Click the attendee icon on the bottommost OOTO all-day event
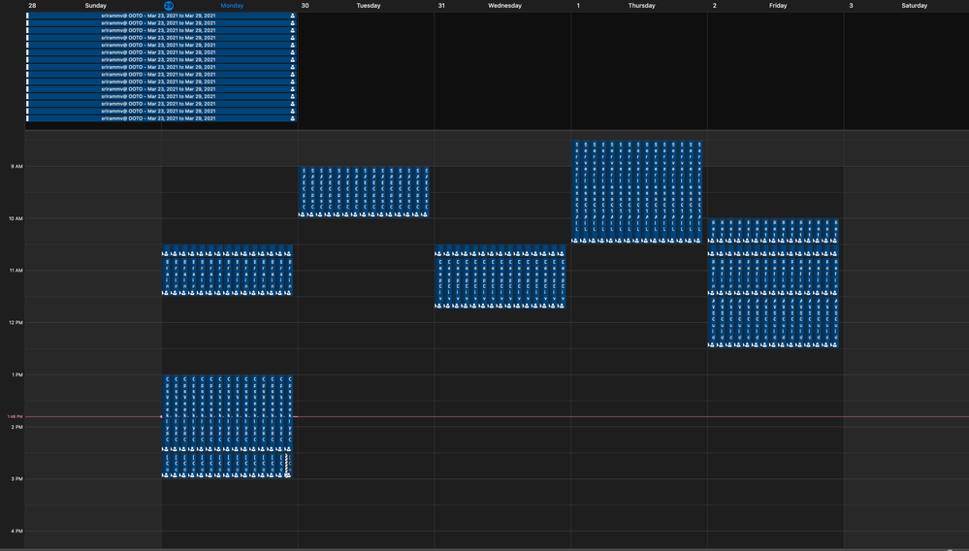 point(292,118)
